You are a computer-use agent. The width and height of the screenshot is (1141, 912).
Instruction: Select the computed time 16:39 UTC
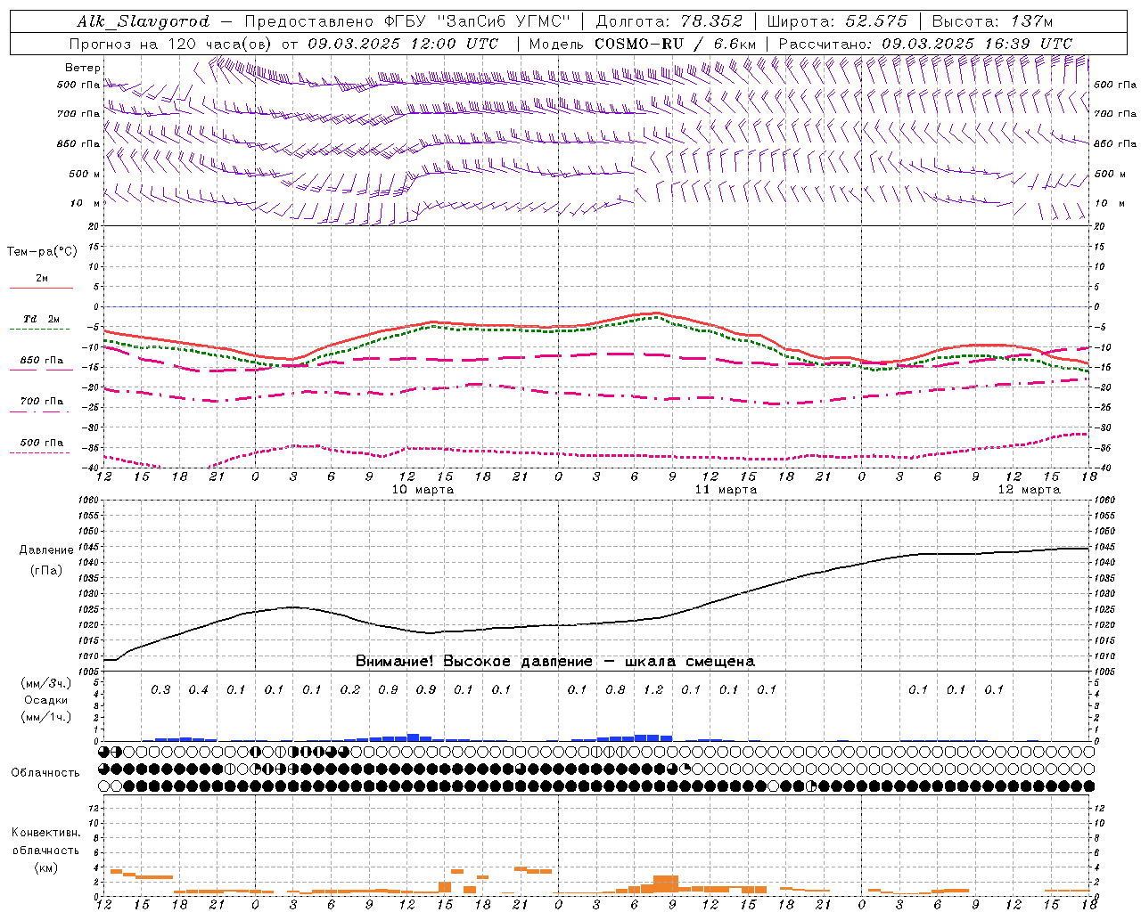pyautogui.click(x=1028, y=44)
